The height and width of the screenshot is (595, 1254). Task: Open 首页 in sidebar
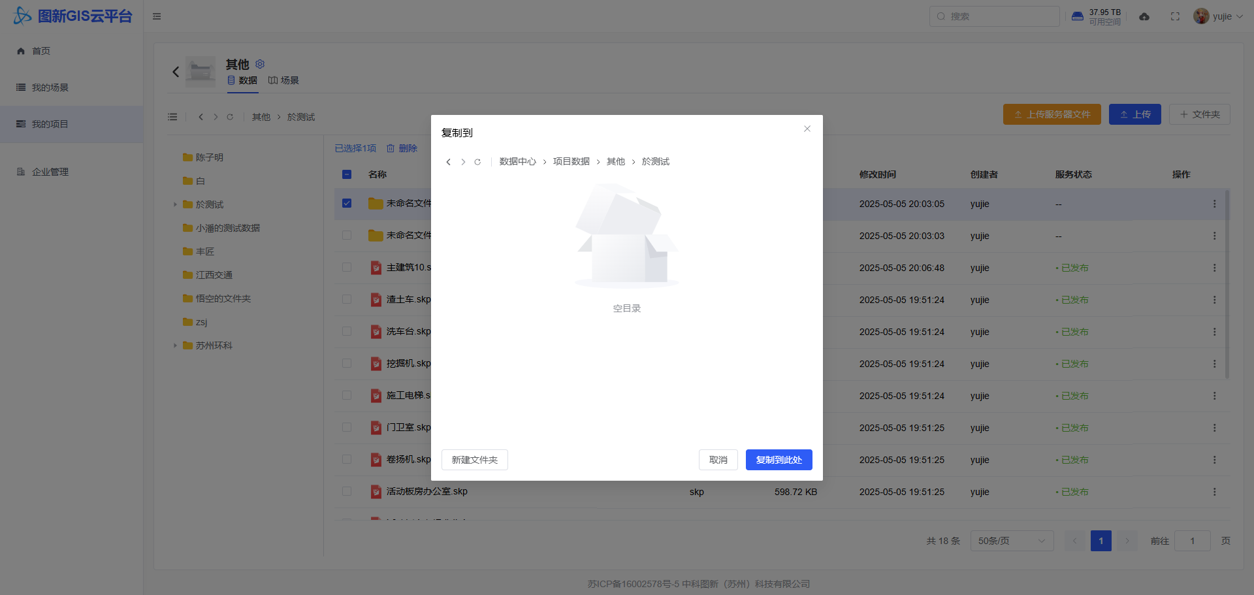click(x=71, y=51)
